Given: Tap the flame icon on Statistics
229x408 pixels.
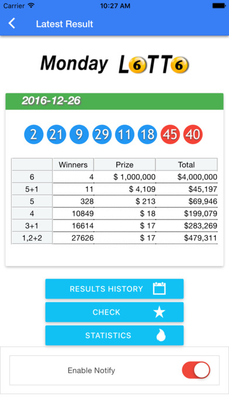Looking at the screenshot, I should point(161,335).
